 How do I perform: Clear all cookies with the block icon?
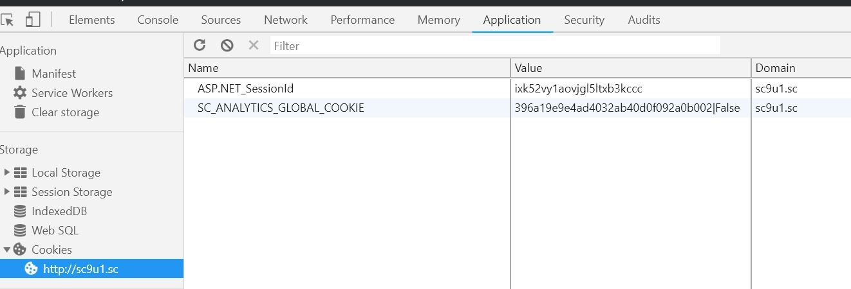[x=227, y=45]
